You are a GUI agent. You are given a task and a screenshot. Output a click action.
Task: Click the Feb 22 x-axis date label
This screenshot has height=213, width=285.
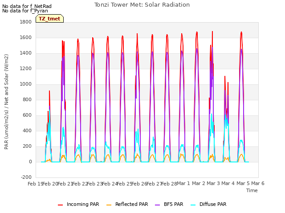(80, 184)
